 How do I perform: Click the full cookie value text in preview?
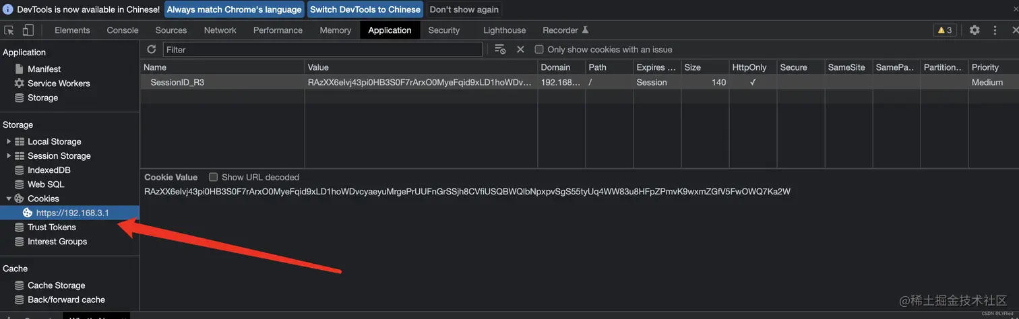pyautogui.click(x=467, y=191)
